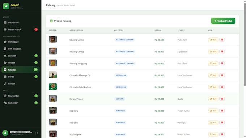Click tenant name Qyata
Screen dimensions: 246x138
click(180, 99)
